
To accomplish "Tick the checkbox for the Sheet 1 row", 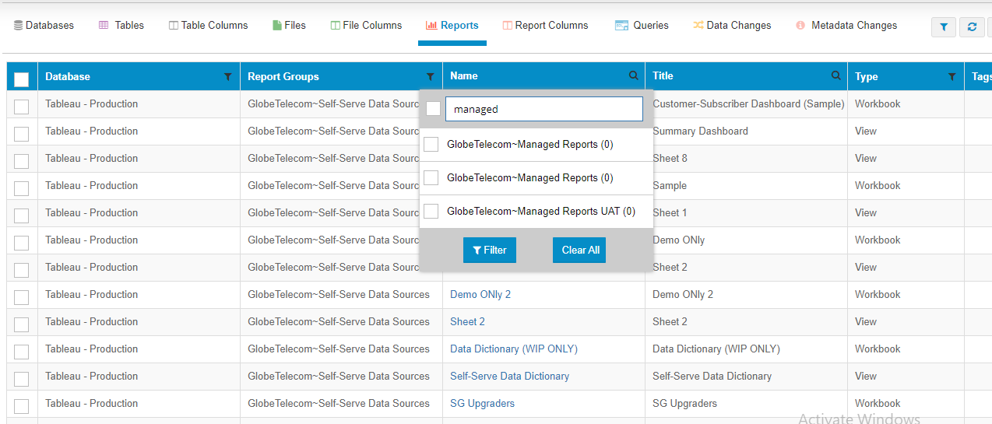I will [22, 216].
